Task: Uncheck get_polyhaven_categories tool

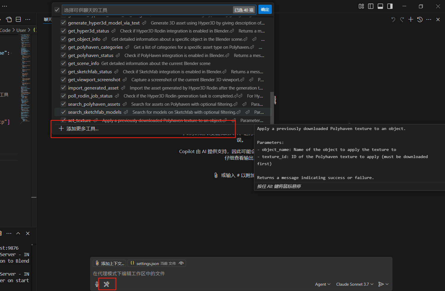Action: tap(63, 47)
